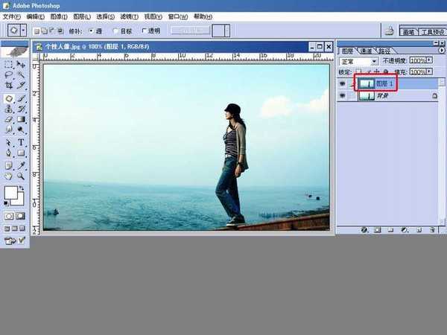Enable the 透明 checkbox in options bar
The width and height of the screenshot is (447, 335).
[144, 31]
